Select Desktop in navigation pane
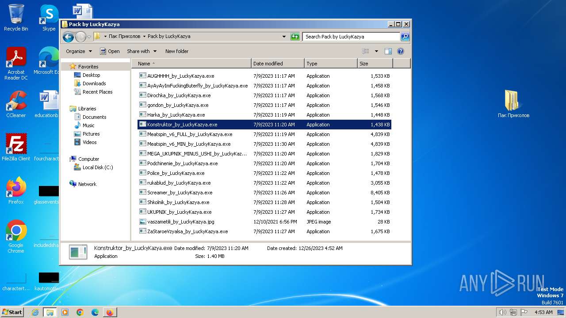The image size is (566, 318). (x=92, y=75)
